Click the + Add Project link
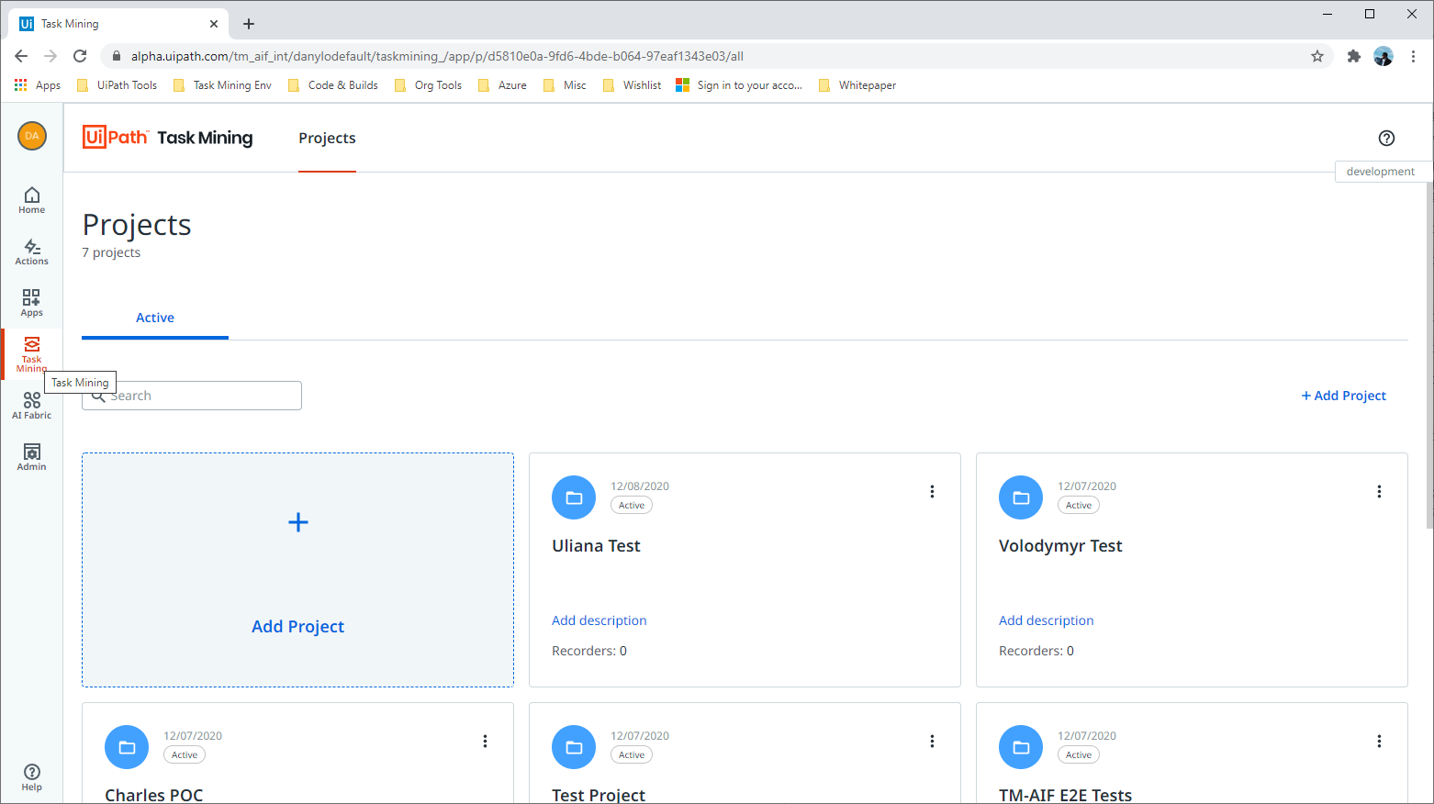This screenshot has width=1434, height=804. point(1344,396)
